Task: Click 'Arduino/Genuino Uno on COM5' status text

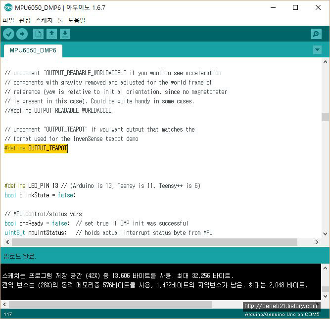Action: [282, 314]
